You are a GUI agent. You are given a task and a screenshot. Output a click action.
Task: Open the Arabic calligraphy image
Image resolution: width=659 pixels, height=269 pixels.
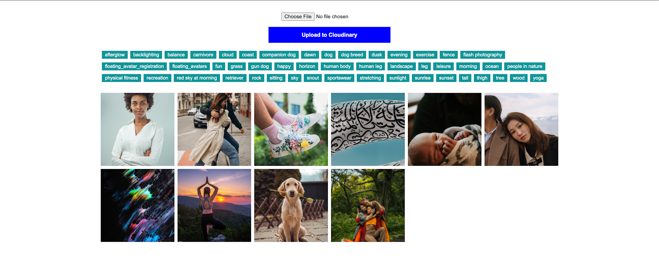[x=368, y=129]
